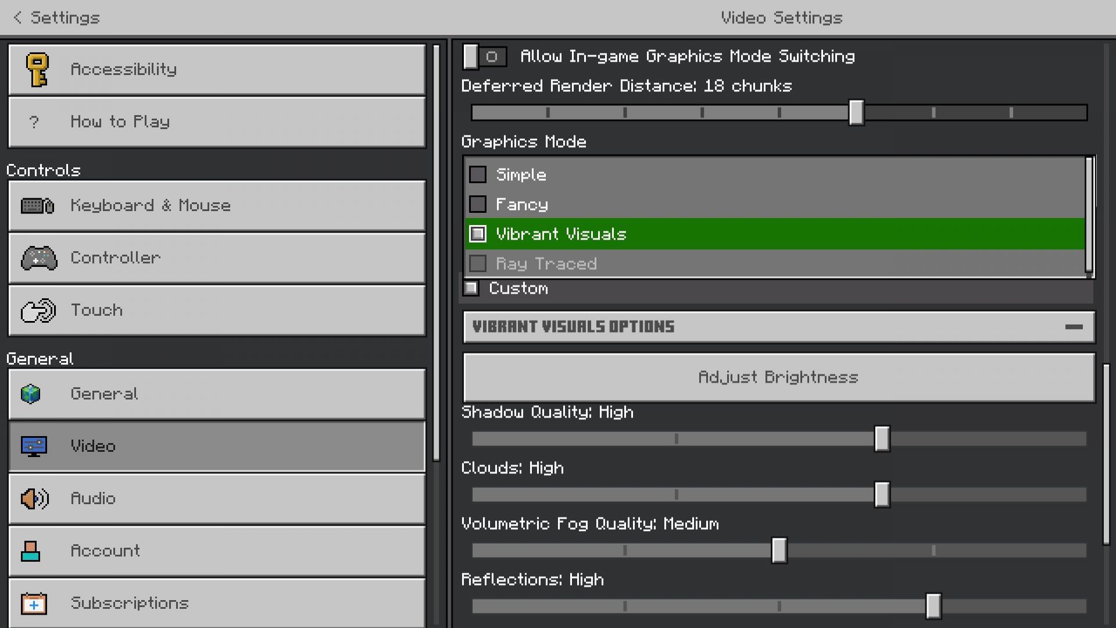Click the Adjust Brightness button
1116x628 pixels.
click(778, 377)
